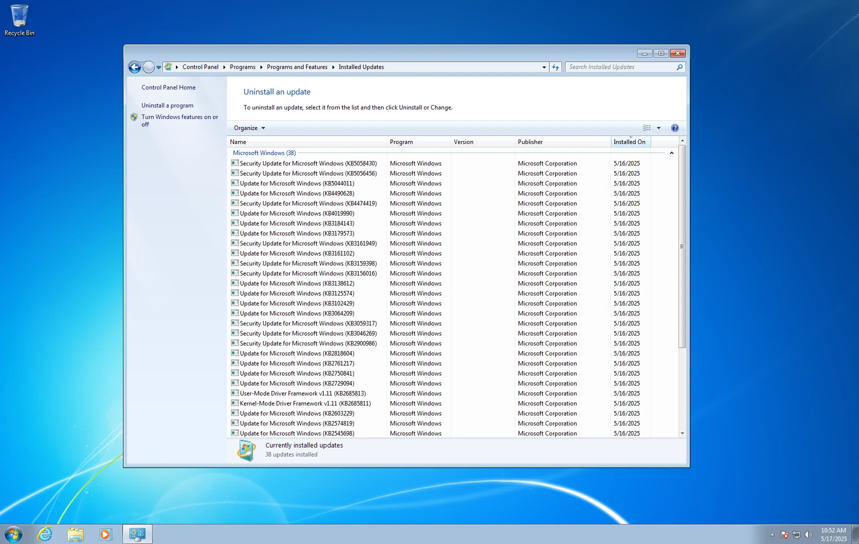The image size is (859, 544).
Task: Open the view options dropdown arrow
Action: coord(658,128)
